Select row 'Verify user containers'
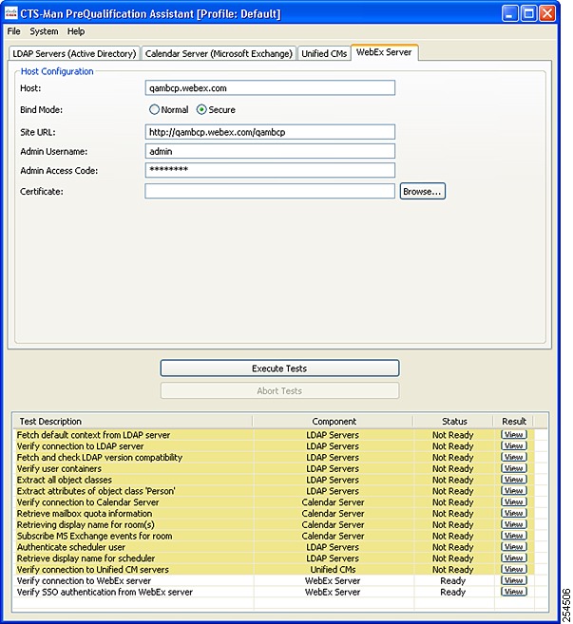Viewport: 573px width, 624px height. click(x=274, y=468)
